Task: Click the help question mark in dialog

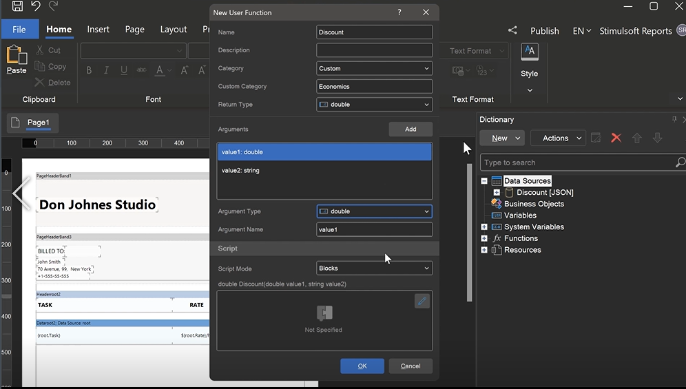Action: (x=399, y=12)
